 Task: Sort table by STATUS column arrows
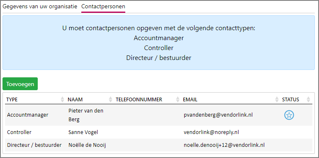(x=308, y=99)
